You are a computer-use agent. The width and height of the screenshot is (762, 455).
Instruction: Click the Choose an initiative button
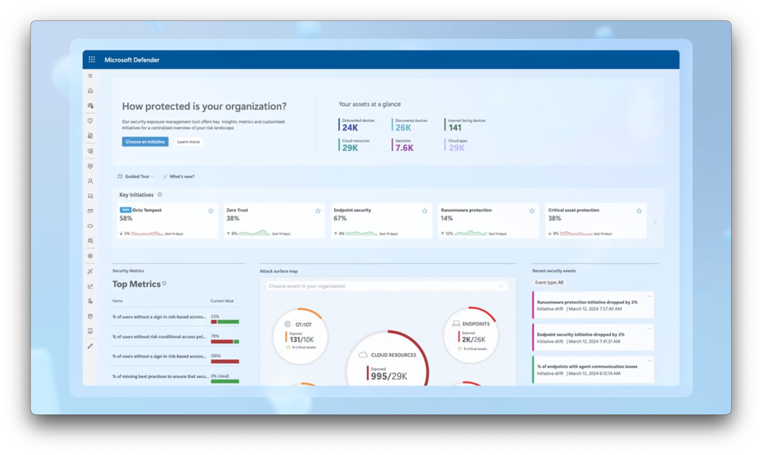pyautogui.click(x=145, y=142)
